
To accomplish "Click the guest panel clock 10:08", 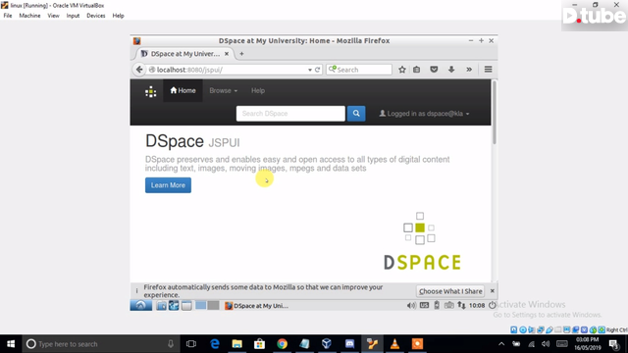I will point(477,305).
